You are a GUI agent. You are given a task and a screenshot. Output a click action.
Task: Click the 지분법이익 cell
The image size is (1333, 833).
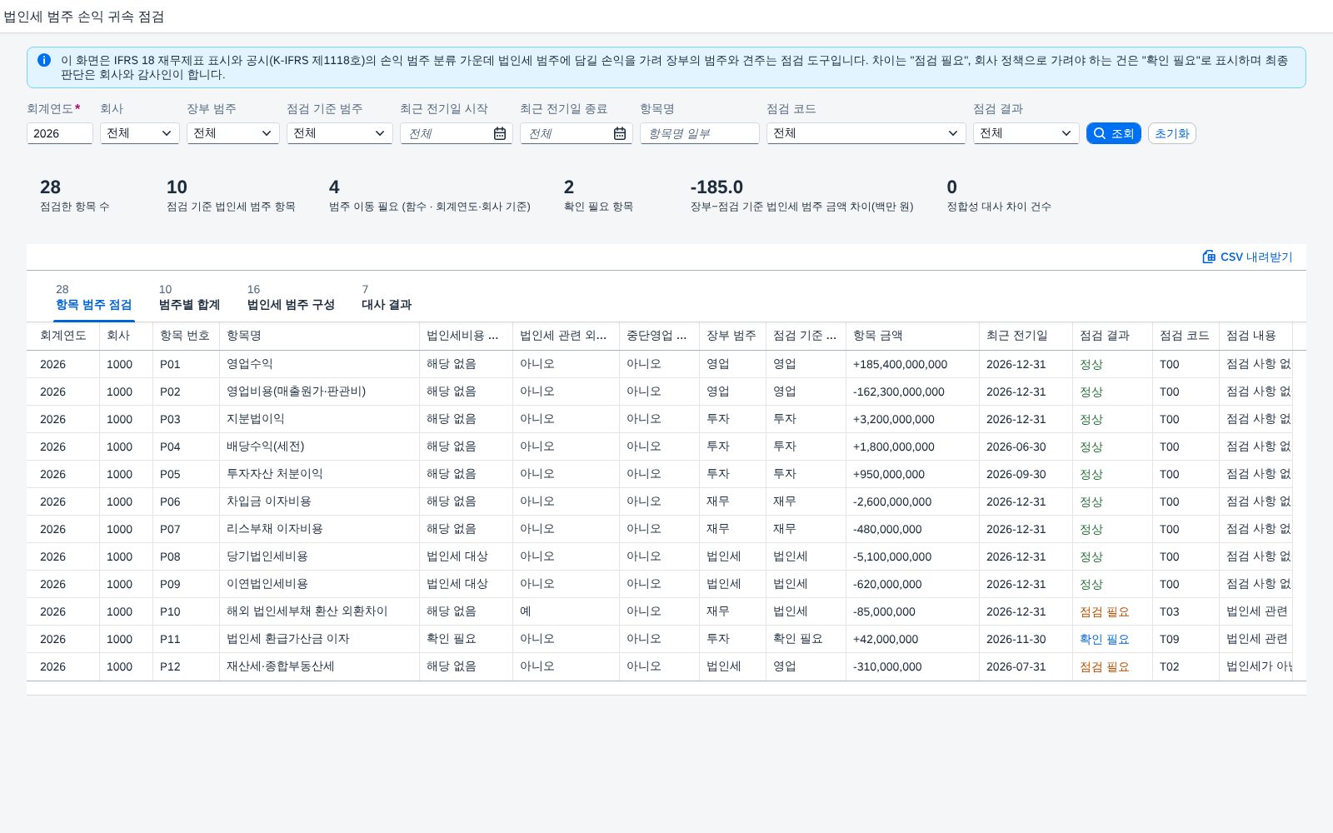coord(319,419)
